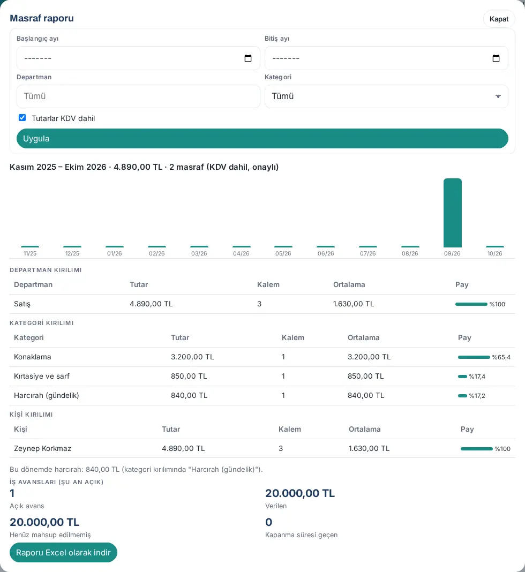Click the 3.200,00 TL Tutar for Konaklama

coord(192,357)
